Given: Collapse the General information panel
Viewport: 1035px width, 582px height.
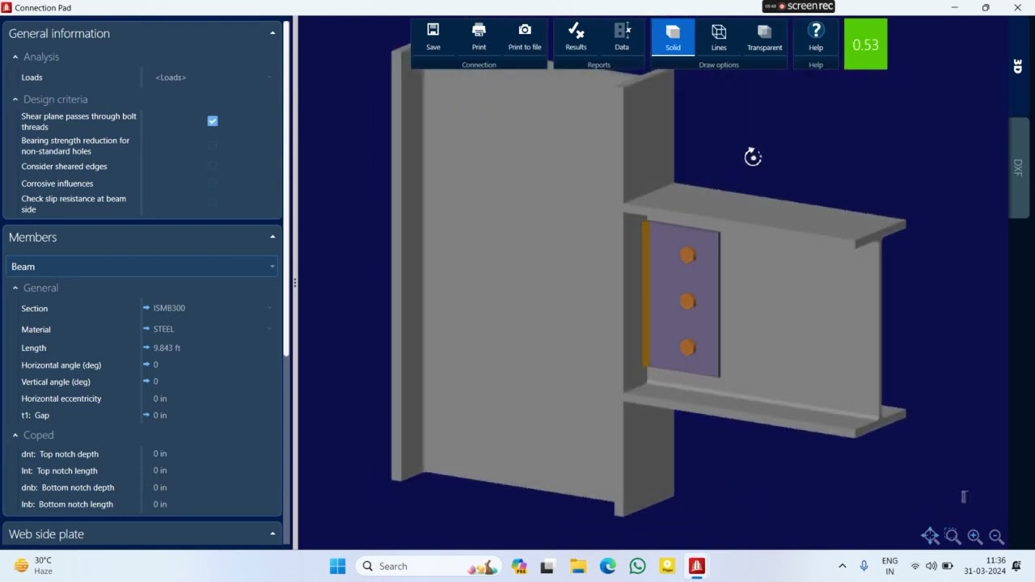Looking at the screenshot, I should [272, 33].
